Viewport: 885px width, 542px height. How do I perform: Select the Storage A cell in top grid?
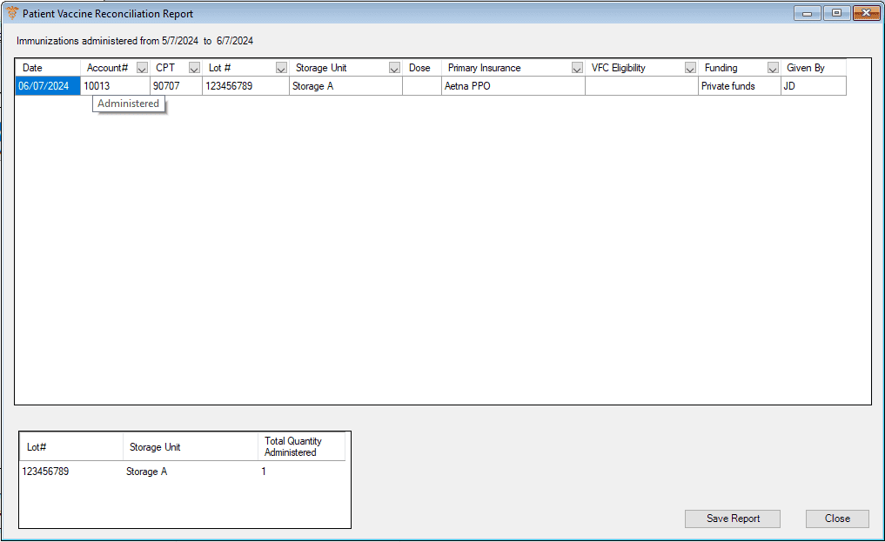click(345, 86)
